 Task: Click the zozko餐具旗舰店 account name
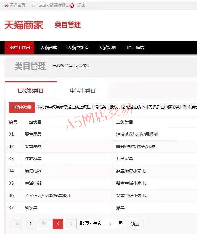(54, 6)
